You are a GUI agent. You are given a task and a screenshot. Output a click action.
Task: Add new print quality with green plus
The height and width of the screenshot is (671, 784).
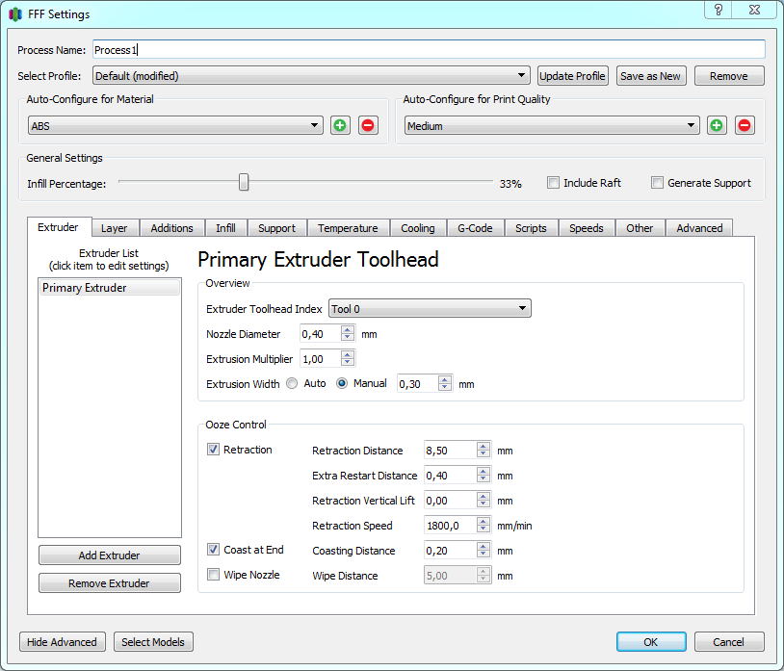click(717, 125)
